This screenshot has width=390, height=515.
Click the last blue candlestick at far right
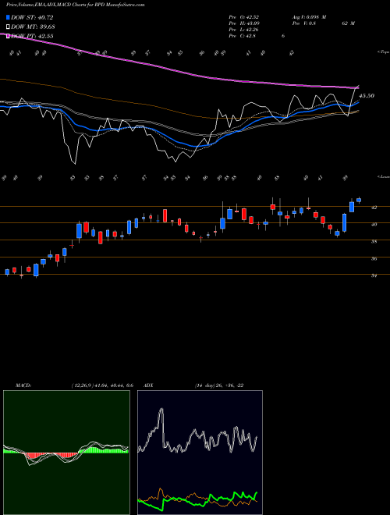point(359,200)
